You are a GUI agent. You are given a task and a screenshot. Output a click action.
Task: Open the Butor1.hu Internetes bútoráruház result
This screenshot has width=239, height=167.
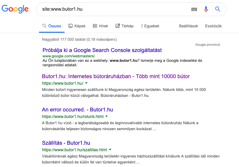tap(116, 76)
